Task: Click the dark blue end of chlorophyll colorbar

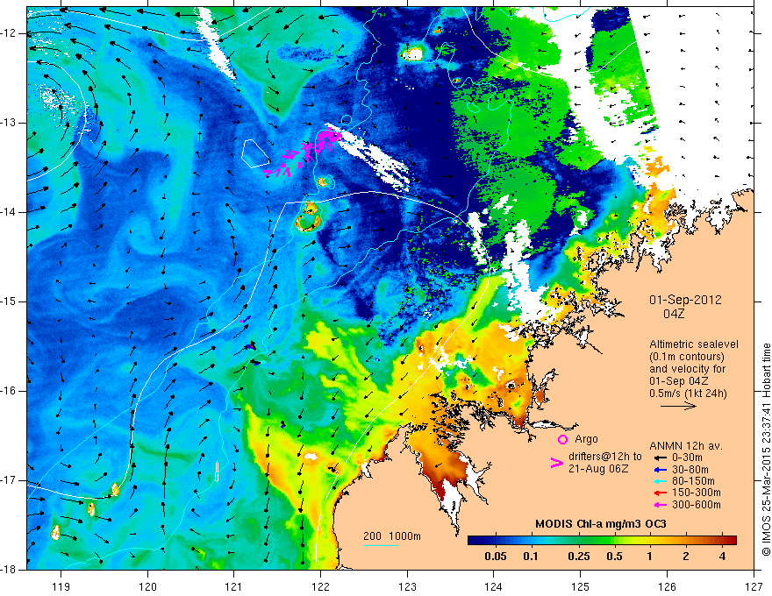Action: (x=474, y=541)
